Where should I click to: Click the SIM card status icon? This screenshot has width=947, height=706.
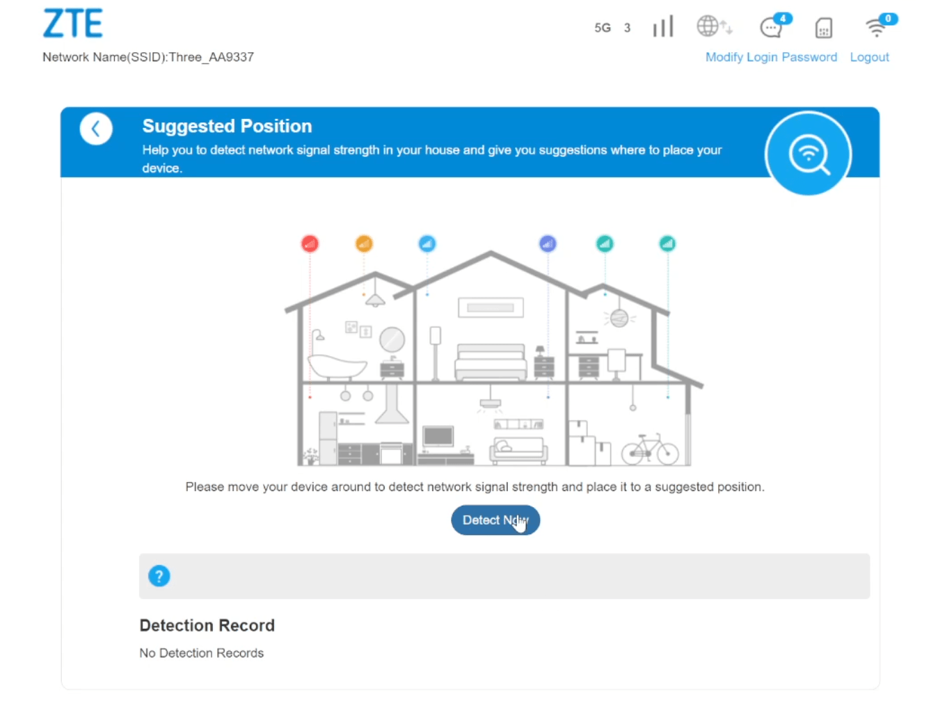824,28
